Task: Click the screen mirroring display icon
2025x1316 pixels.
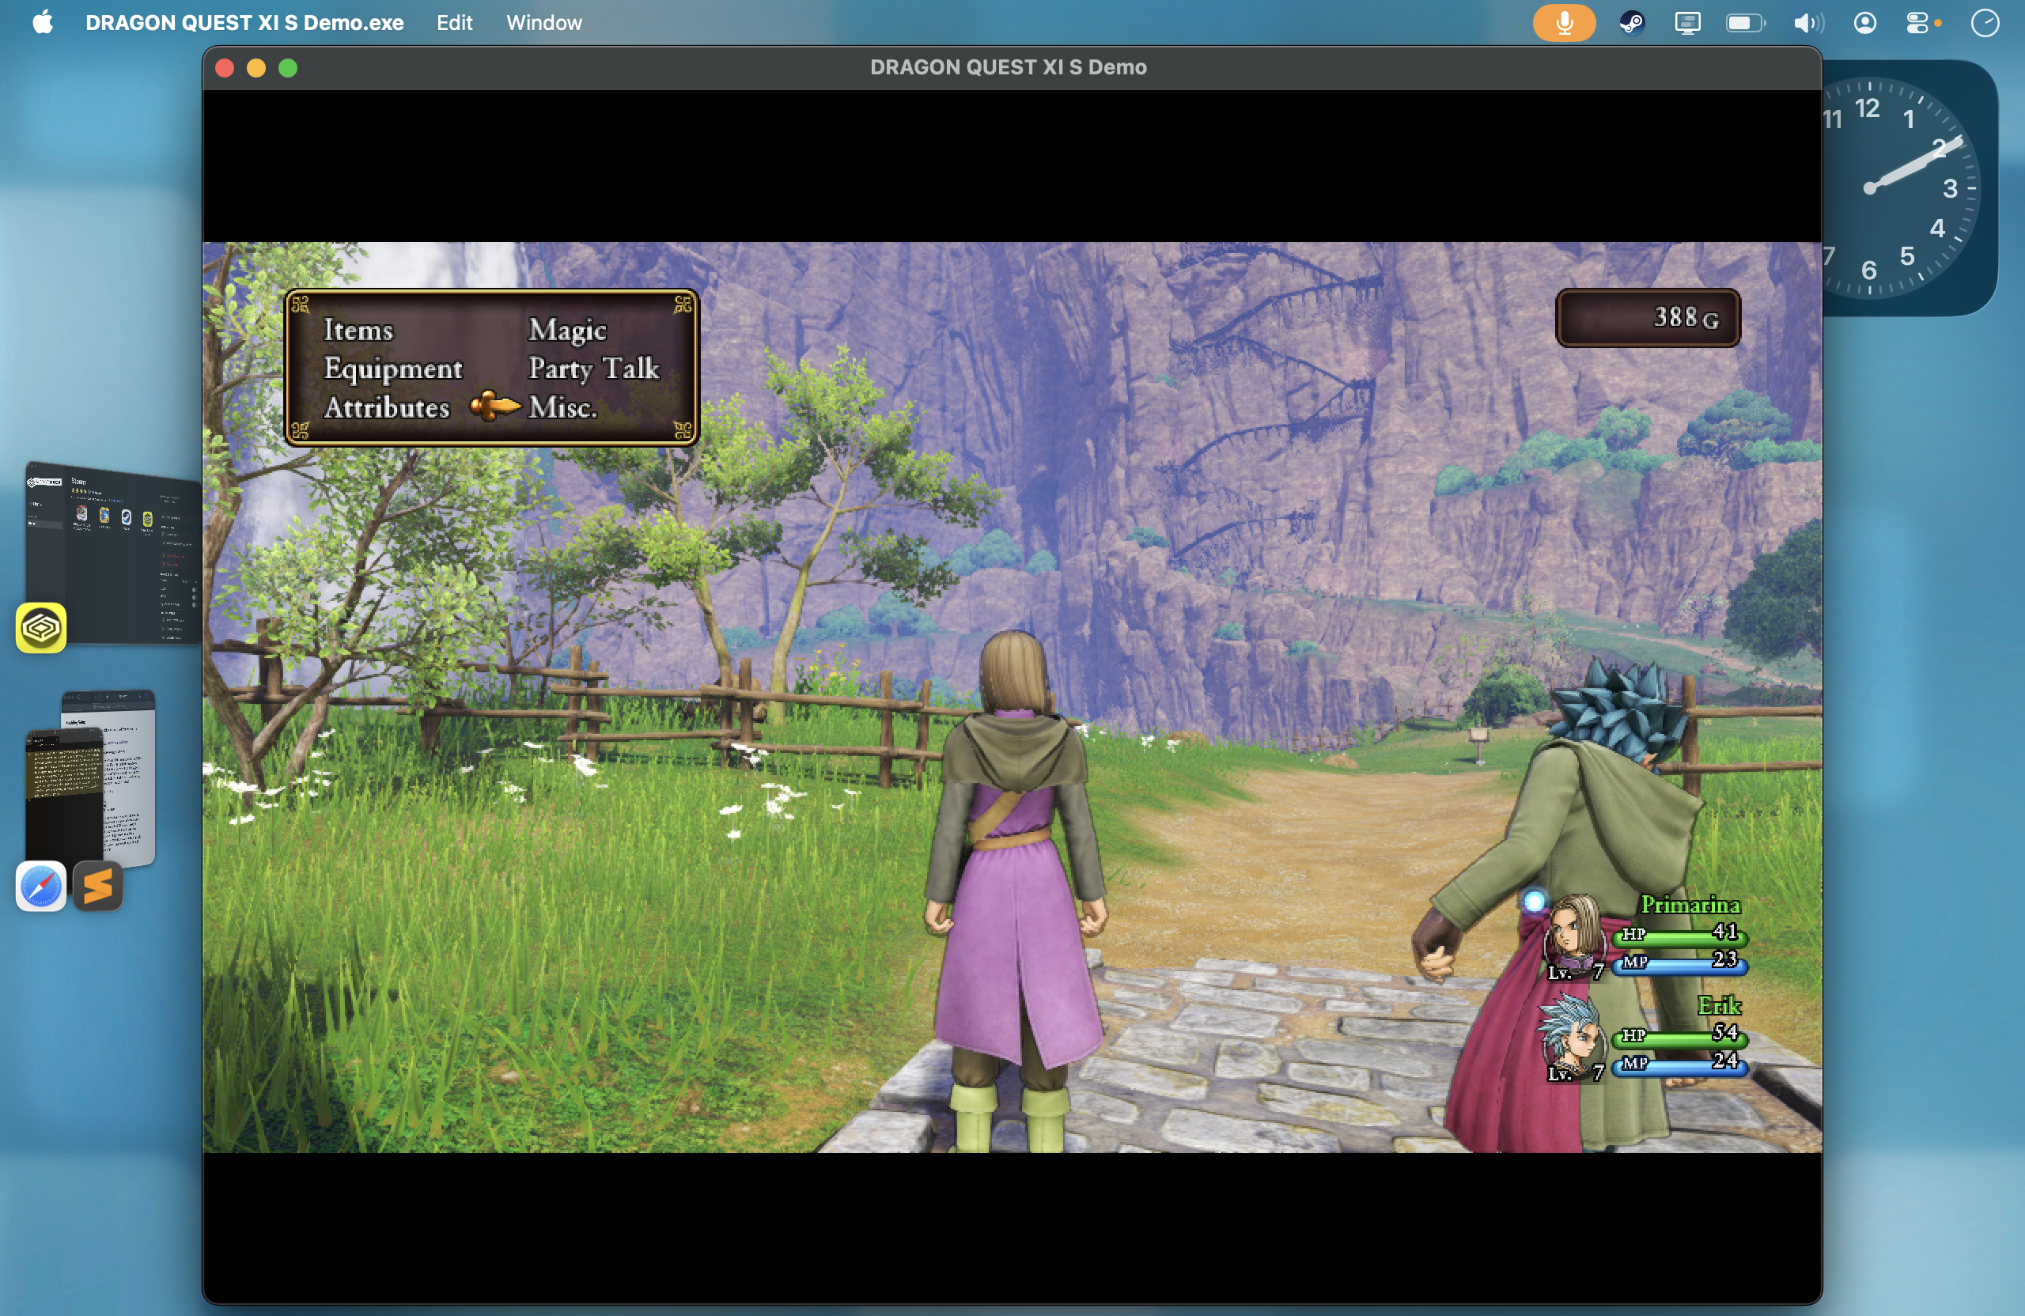Action: (x=1686, y=23)
